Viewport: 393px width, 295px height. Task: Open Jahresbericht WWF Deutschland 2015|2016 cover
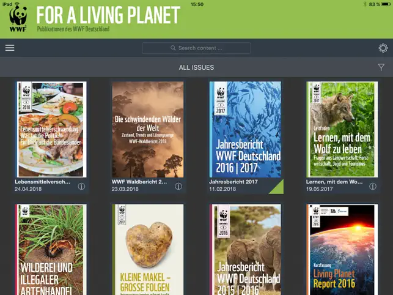coord(245,250)
